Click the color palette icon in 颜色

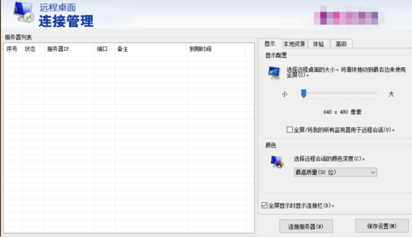pyautogui.click(x=277, y=162)
